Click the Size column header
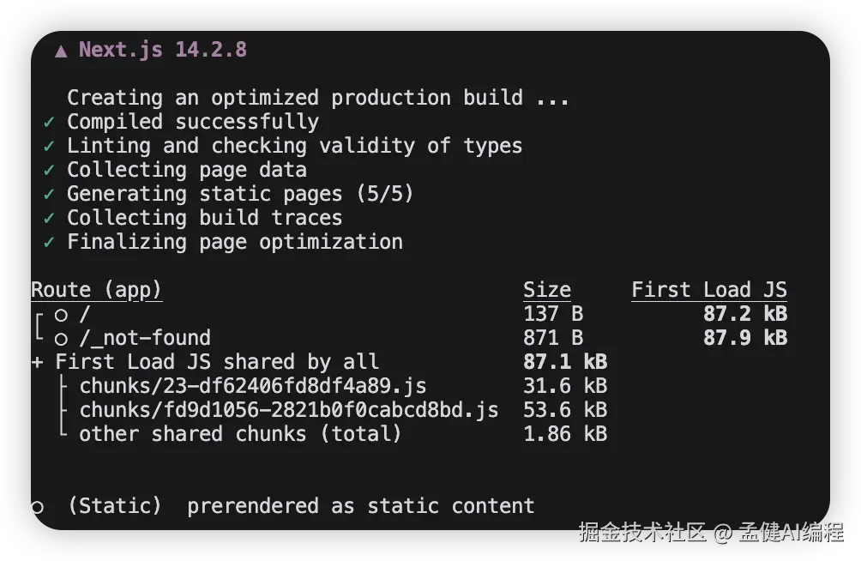This screenshot has width=861, height=561. 546,290
